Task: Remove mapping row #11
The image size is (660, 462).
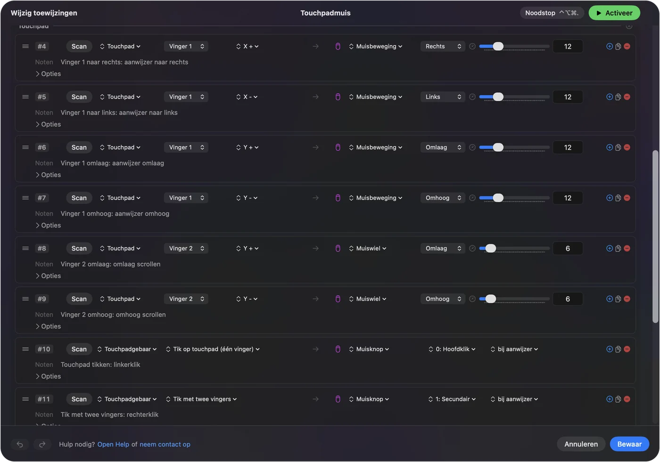Action: tap(627, 399)
